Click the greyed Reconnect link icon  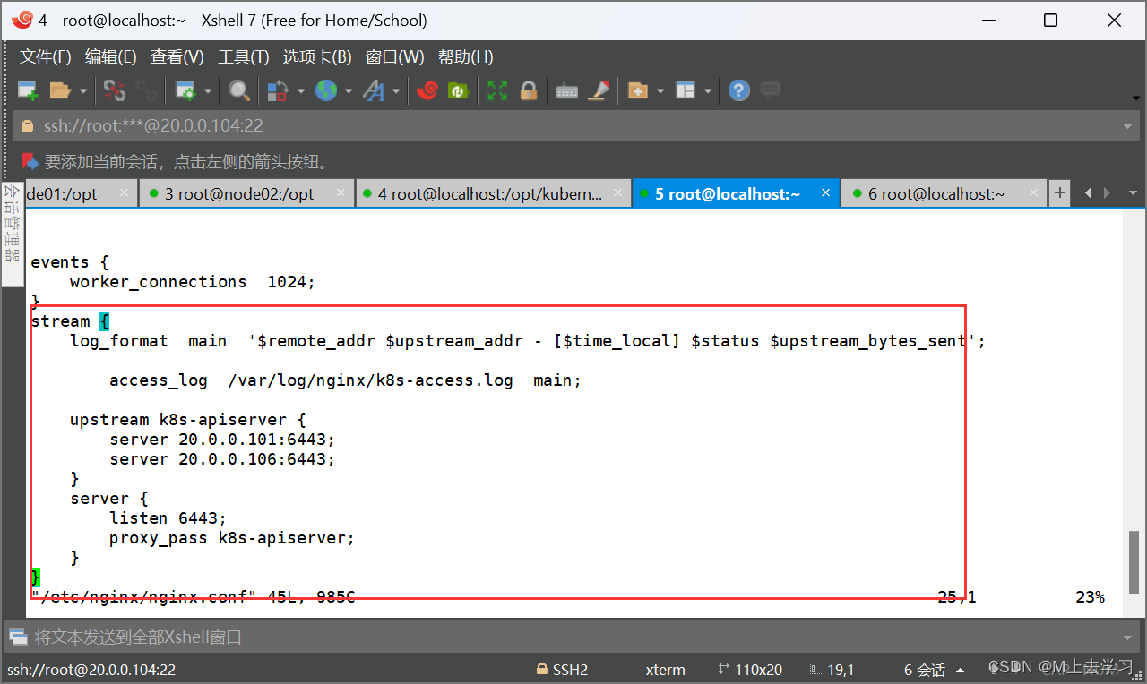146,90
